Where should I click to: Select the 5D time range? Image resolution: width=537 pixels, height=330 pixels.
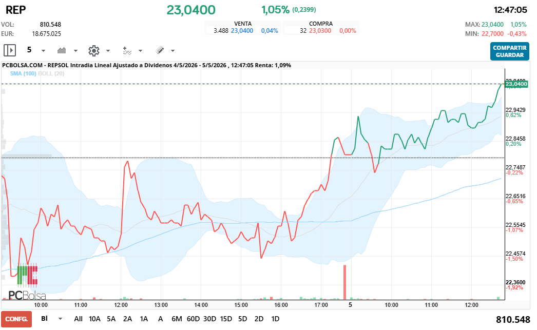pos(242,319)
